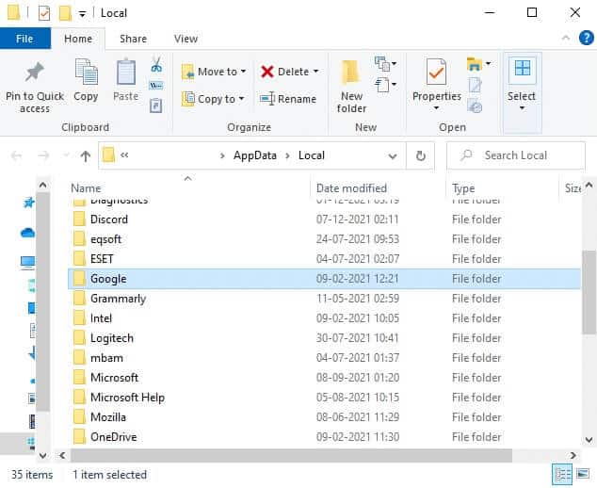The height and width of the screenshot is (488, 597).
Task: Open the Delete dropdown arrow
Action: point(315,72)
